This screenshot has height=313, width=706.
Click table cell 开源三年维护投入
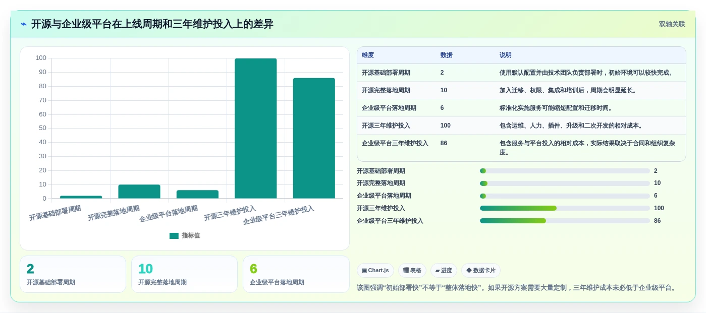tap(386, 126)
